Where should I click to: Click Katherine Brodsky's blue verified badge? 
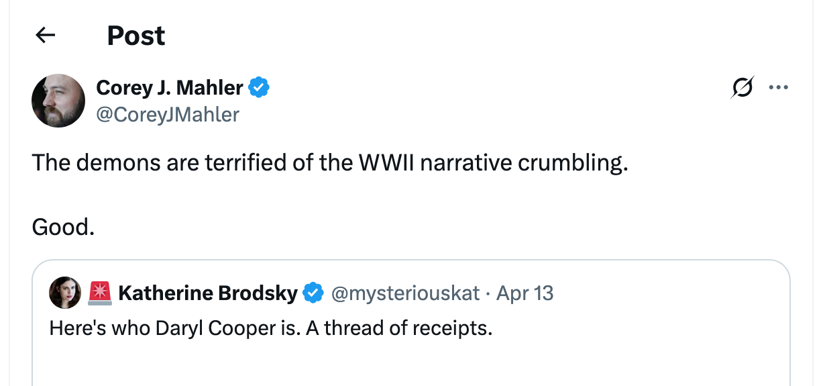(x=313, y=293)
